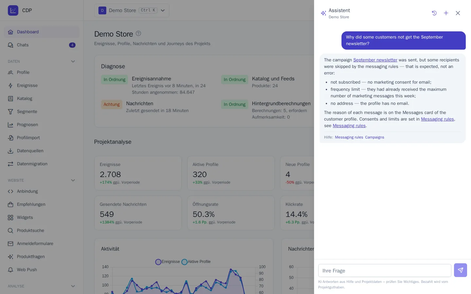Image resolution: width=471 pixels, height=294 pixels.
Task: Open the Campaigns help link
Action: [x=375, y=138]
